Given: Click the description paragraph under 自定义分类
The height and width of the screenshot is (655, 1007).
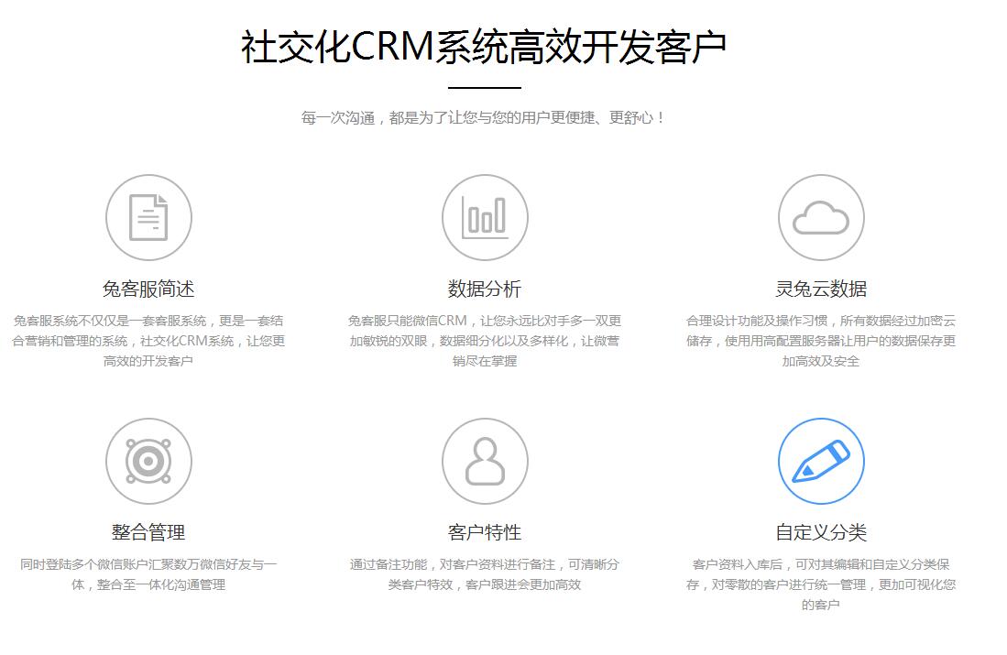Looking at the screenshot, I should [x=821, y=584].
